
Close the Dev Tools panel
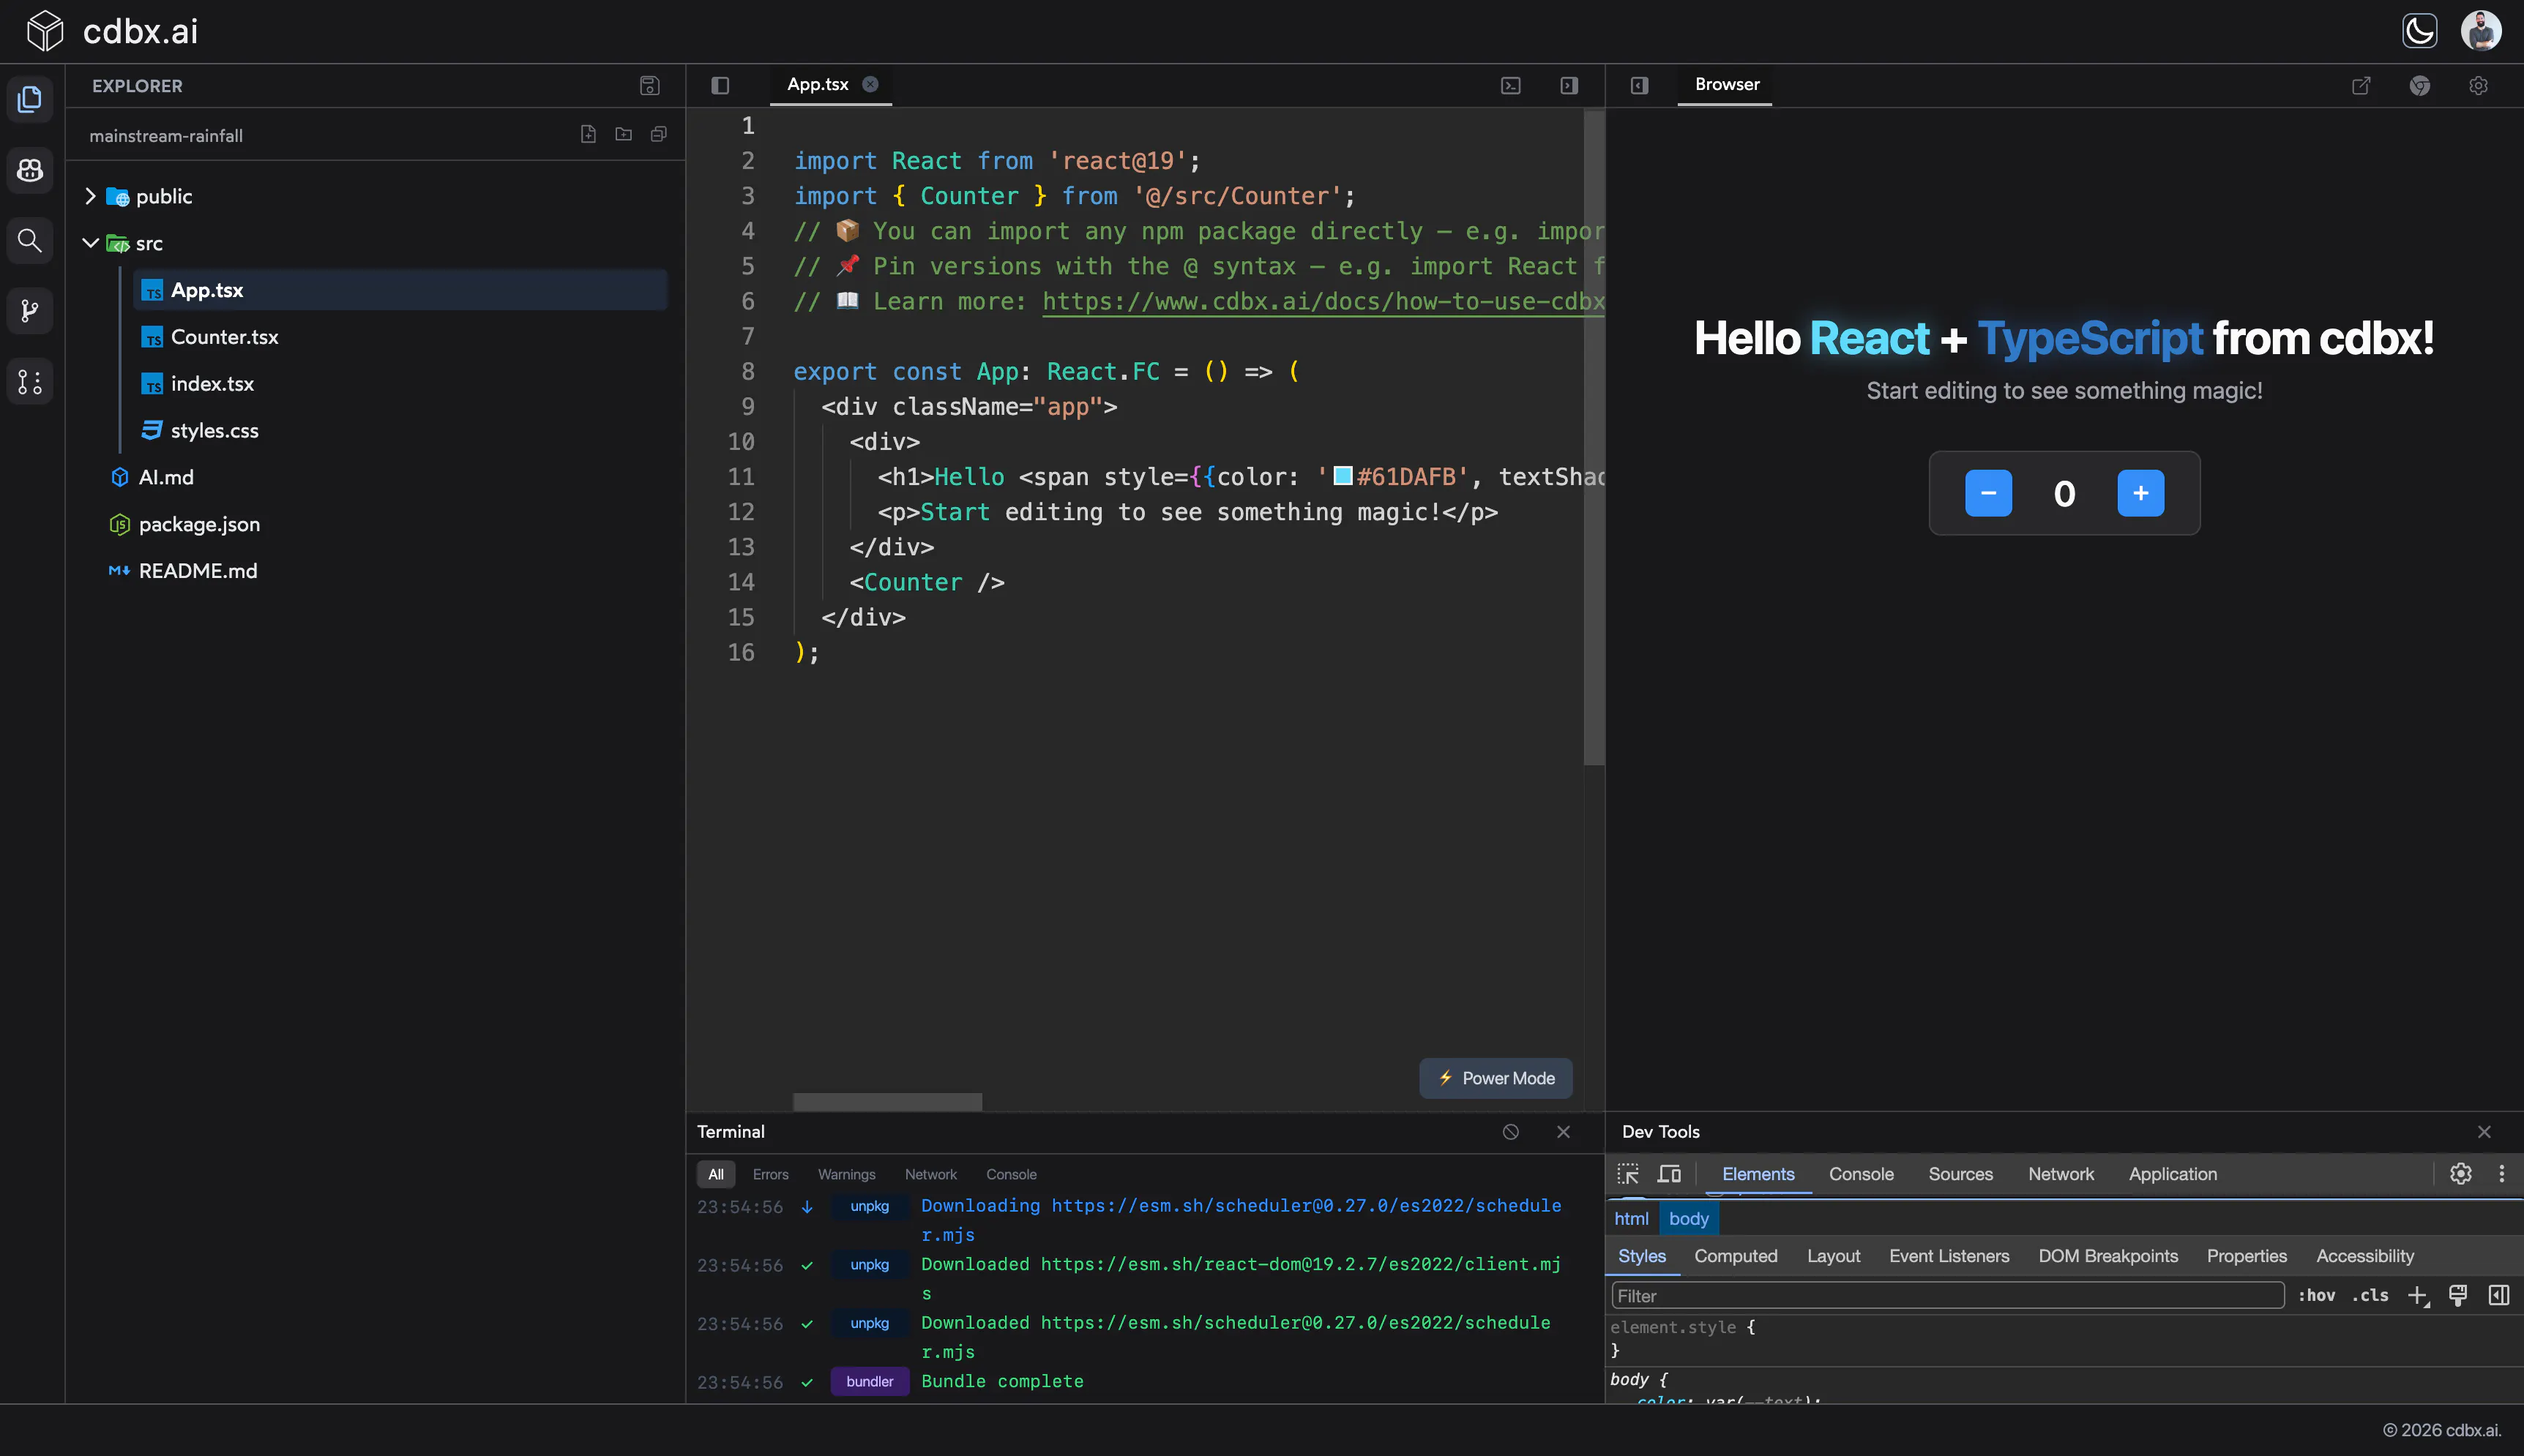tap(2484, 1131)
